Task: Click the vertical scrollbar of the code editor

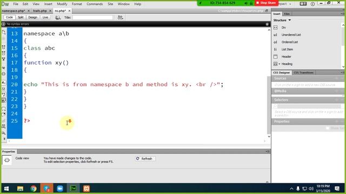Action: pyautogui.click(x=269, y=105)
